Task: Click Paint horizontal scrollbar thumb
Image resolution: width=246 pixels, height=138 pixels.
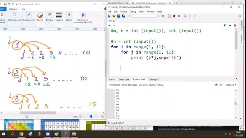Action: 38,113
